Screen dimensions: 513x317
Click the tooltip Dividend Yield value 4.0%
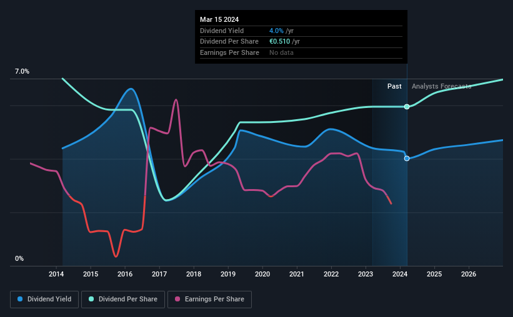[x=276, y=31]
